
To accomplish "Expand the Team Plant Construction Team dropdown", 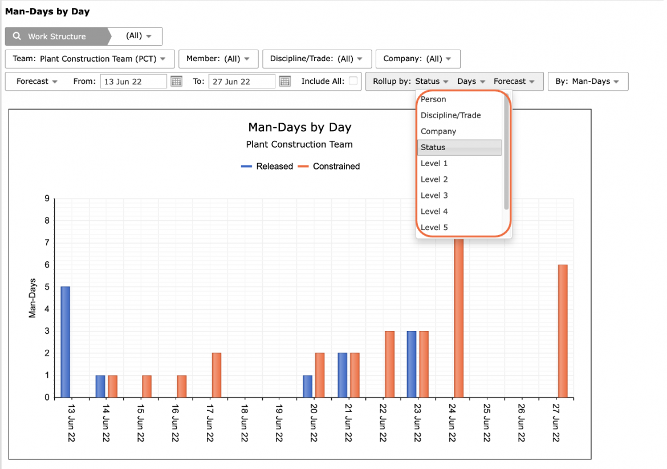I will pyautogui.click(x=90, y=59).
